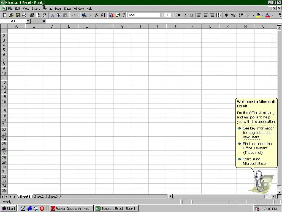Click the Align Right icon
Image resolution: width=282 pixels, height=212 pixels.
(x=212, y=15)
